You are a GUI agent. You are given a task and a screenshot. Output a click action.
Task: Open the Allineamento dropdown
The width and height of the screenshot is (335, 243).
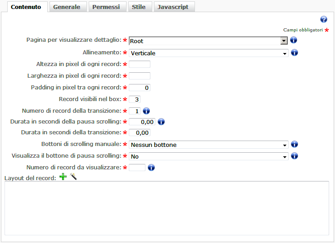[x=285, y=53]
